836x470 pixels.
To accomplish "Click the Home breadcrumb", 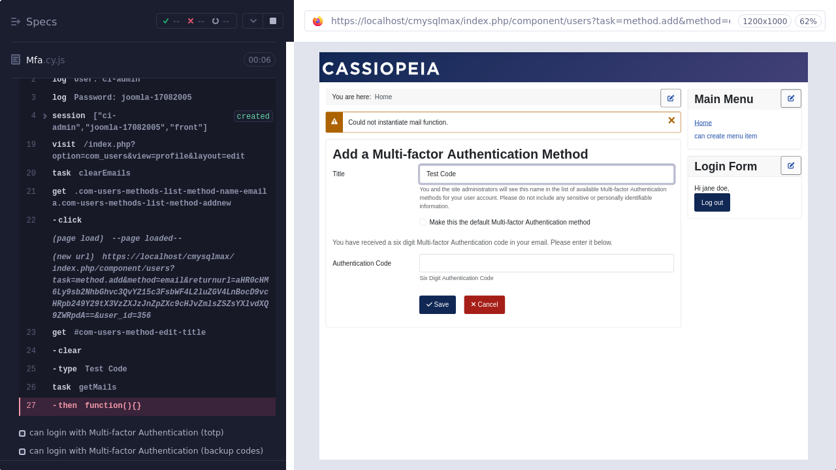I will (383, 97).
